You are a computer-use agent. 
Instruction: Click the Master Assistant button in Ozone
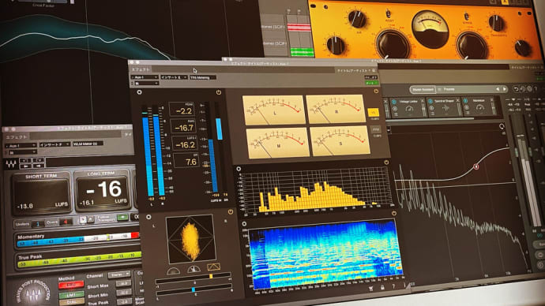(x=423, y=89)
